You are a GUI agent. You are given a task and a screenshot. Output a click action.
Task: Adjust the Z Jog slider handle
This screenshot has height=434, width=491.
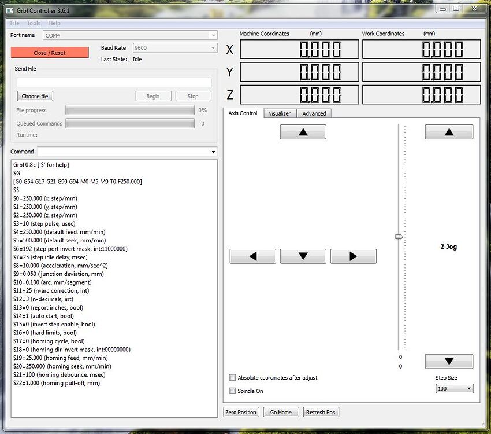(398, 236)
